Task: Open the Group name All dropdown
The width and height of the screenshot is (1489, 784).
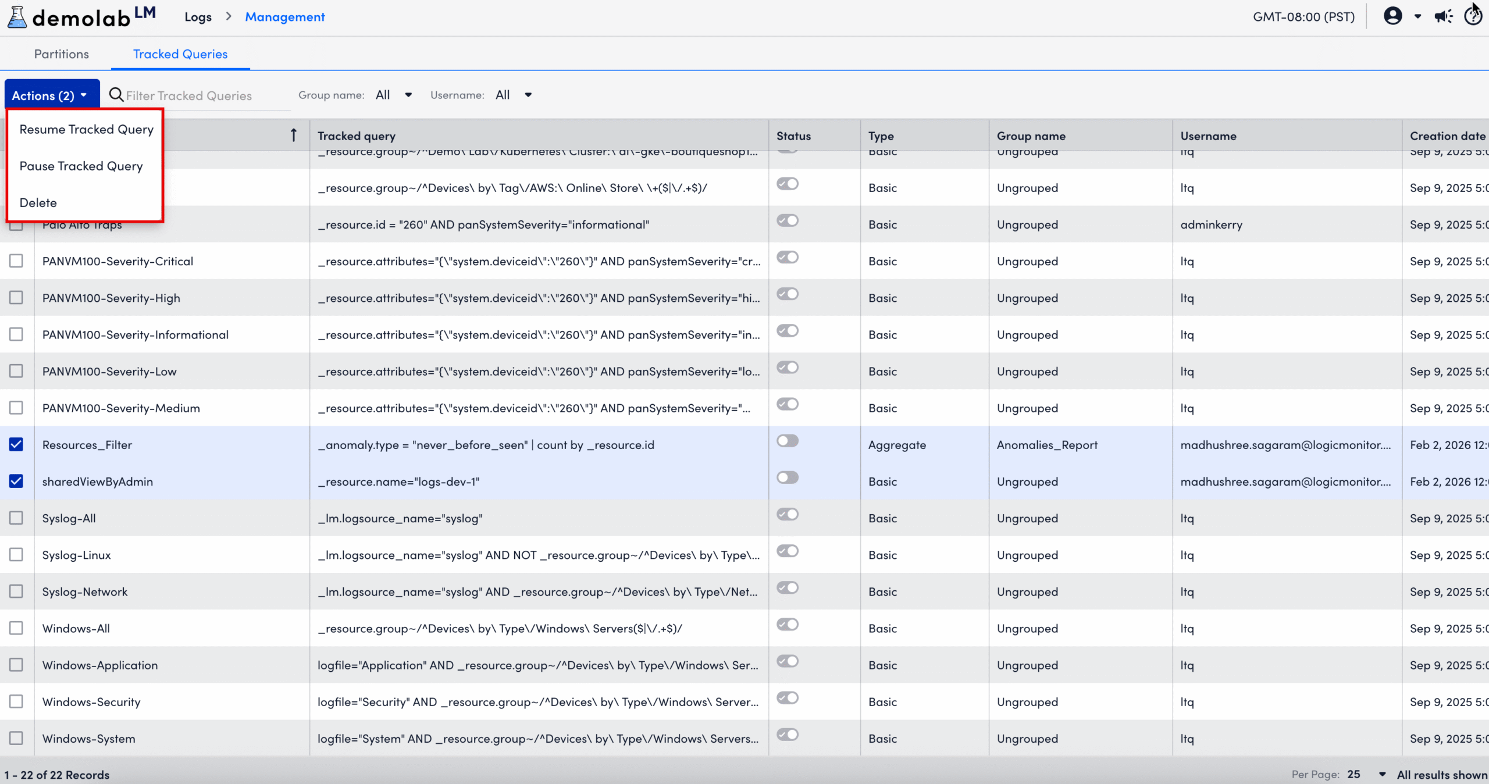Action: tap(393, 94)
